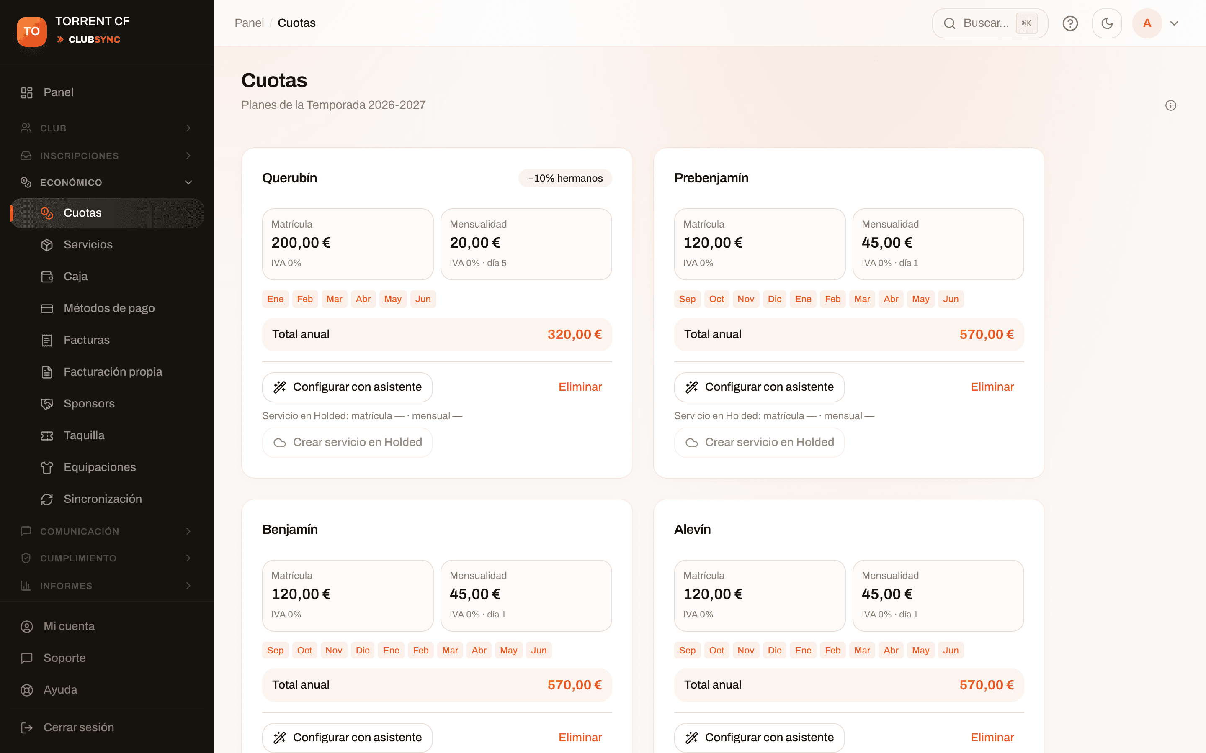Click the cloud icon in Prebenjamín Holded button

692,443
